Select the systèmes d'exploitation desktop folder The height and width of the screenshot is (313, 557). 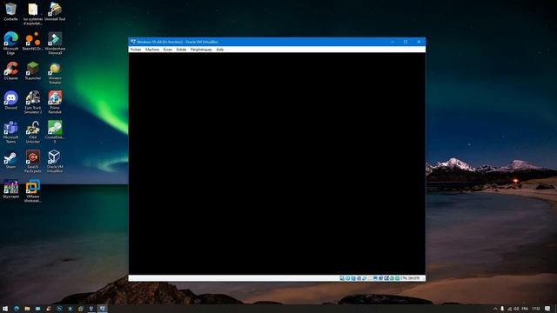33,14
